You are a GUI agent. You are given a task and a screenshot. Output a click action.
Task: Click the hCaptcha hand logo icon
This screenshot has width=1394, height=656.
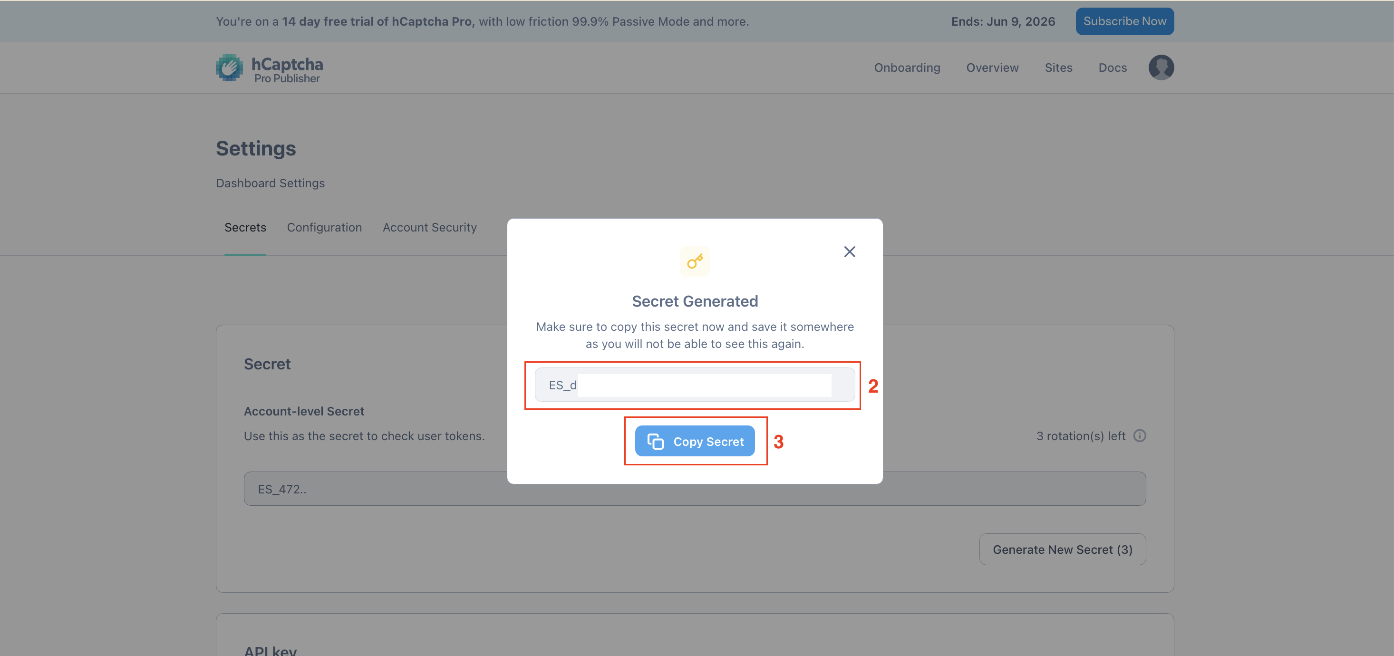point(230,68)
